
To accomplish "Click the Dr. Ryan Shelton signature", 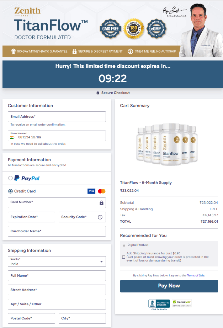I will point(175,11).
